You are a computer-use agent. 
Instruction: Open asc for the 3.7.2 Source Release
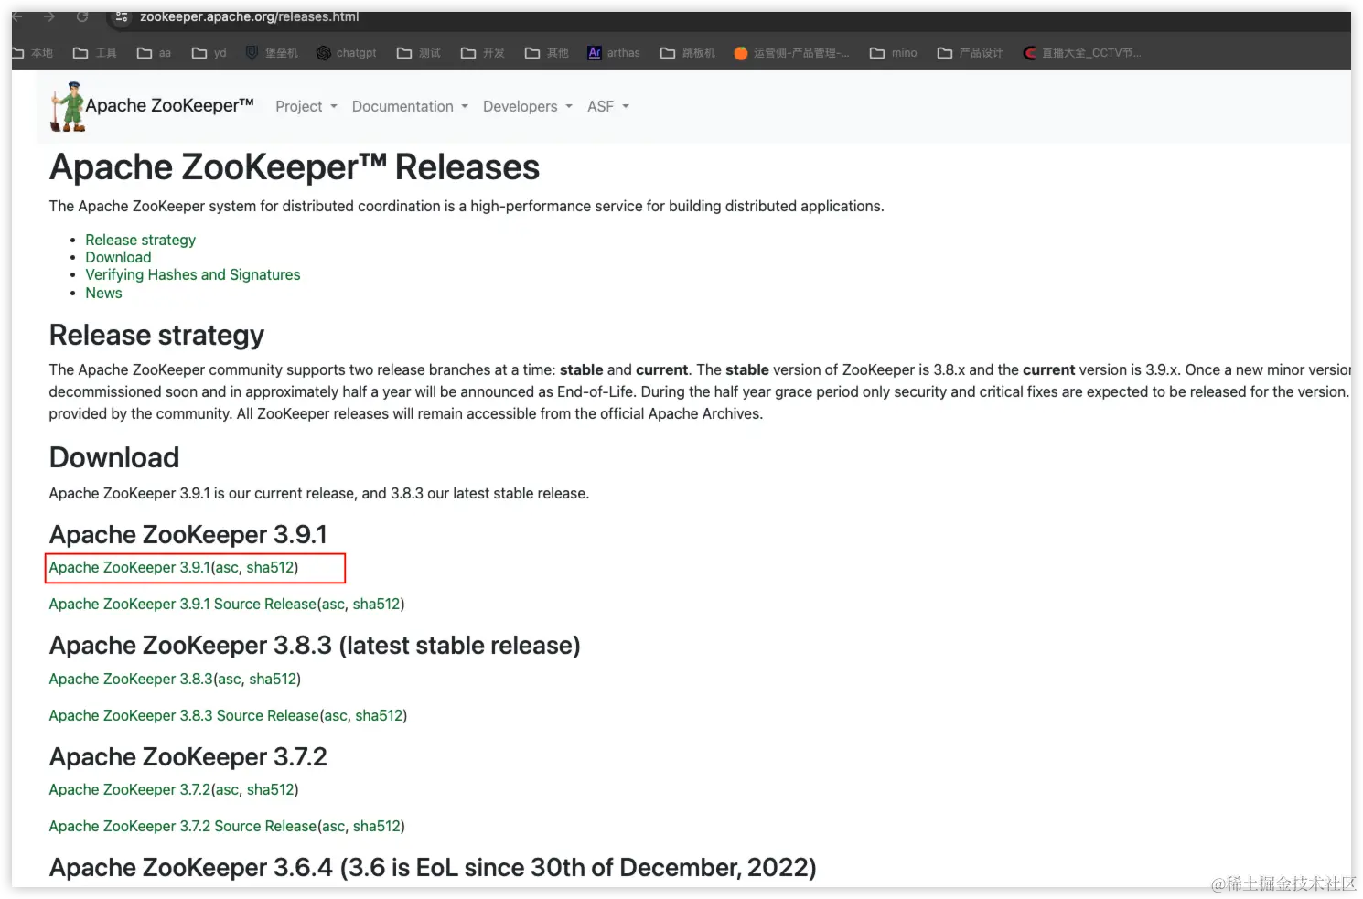click(333, 827)
